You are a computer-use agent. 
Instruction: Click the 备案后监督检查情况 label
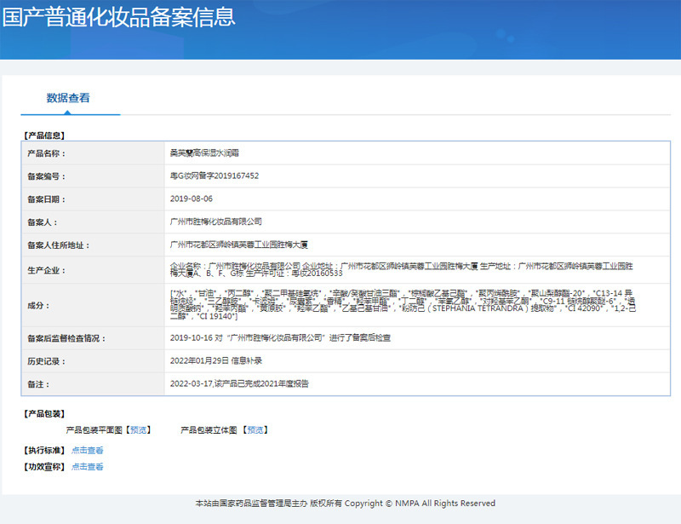click(66, 338)
